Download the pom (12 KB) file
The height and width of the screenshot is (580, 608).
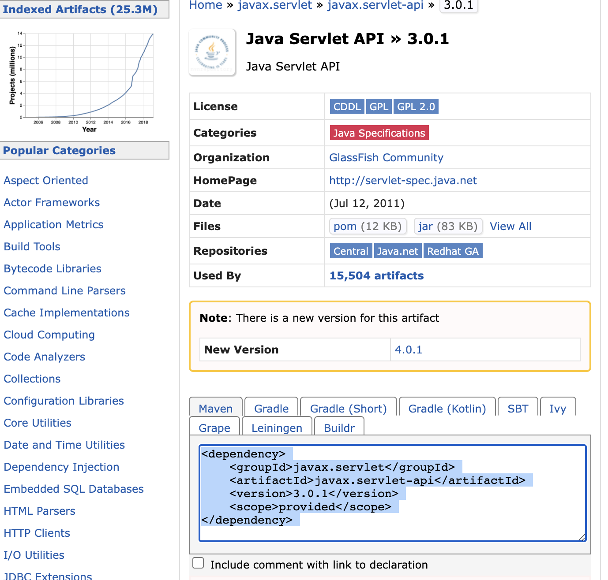click(x=368, y=226)
